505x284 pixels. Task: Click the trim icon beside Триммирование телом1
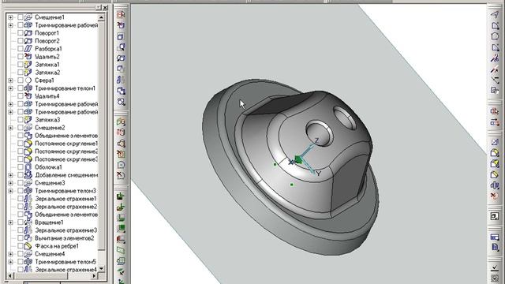tap(28, 88)
